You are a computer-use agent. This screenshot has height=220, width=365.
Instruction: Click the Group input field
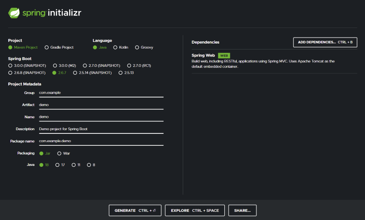pyautogui.click(x=101, y=93)
